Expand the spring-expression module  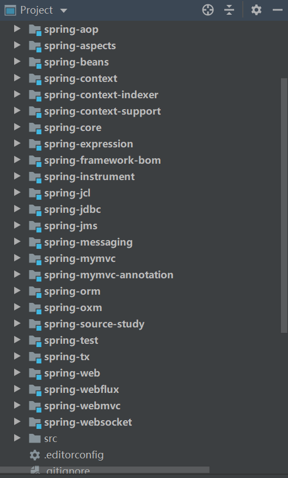tap(17, 144)
